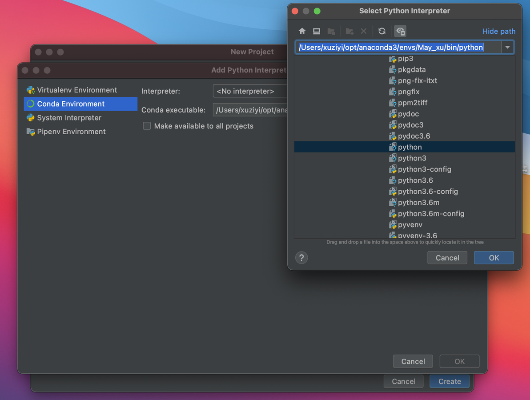Select pip3 in the file tree
This screenshot has width=530, height=400.
pyautogui.click(x=405, y=59)
